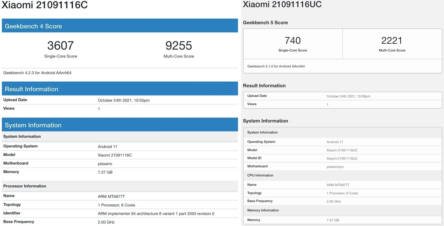Click Base Frequency label in Geekbench 4

[x=19, y=222]
